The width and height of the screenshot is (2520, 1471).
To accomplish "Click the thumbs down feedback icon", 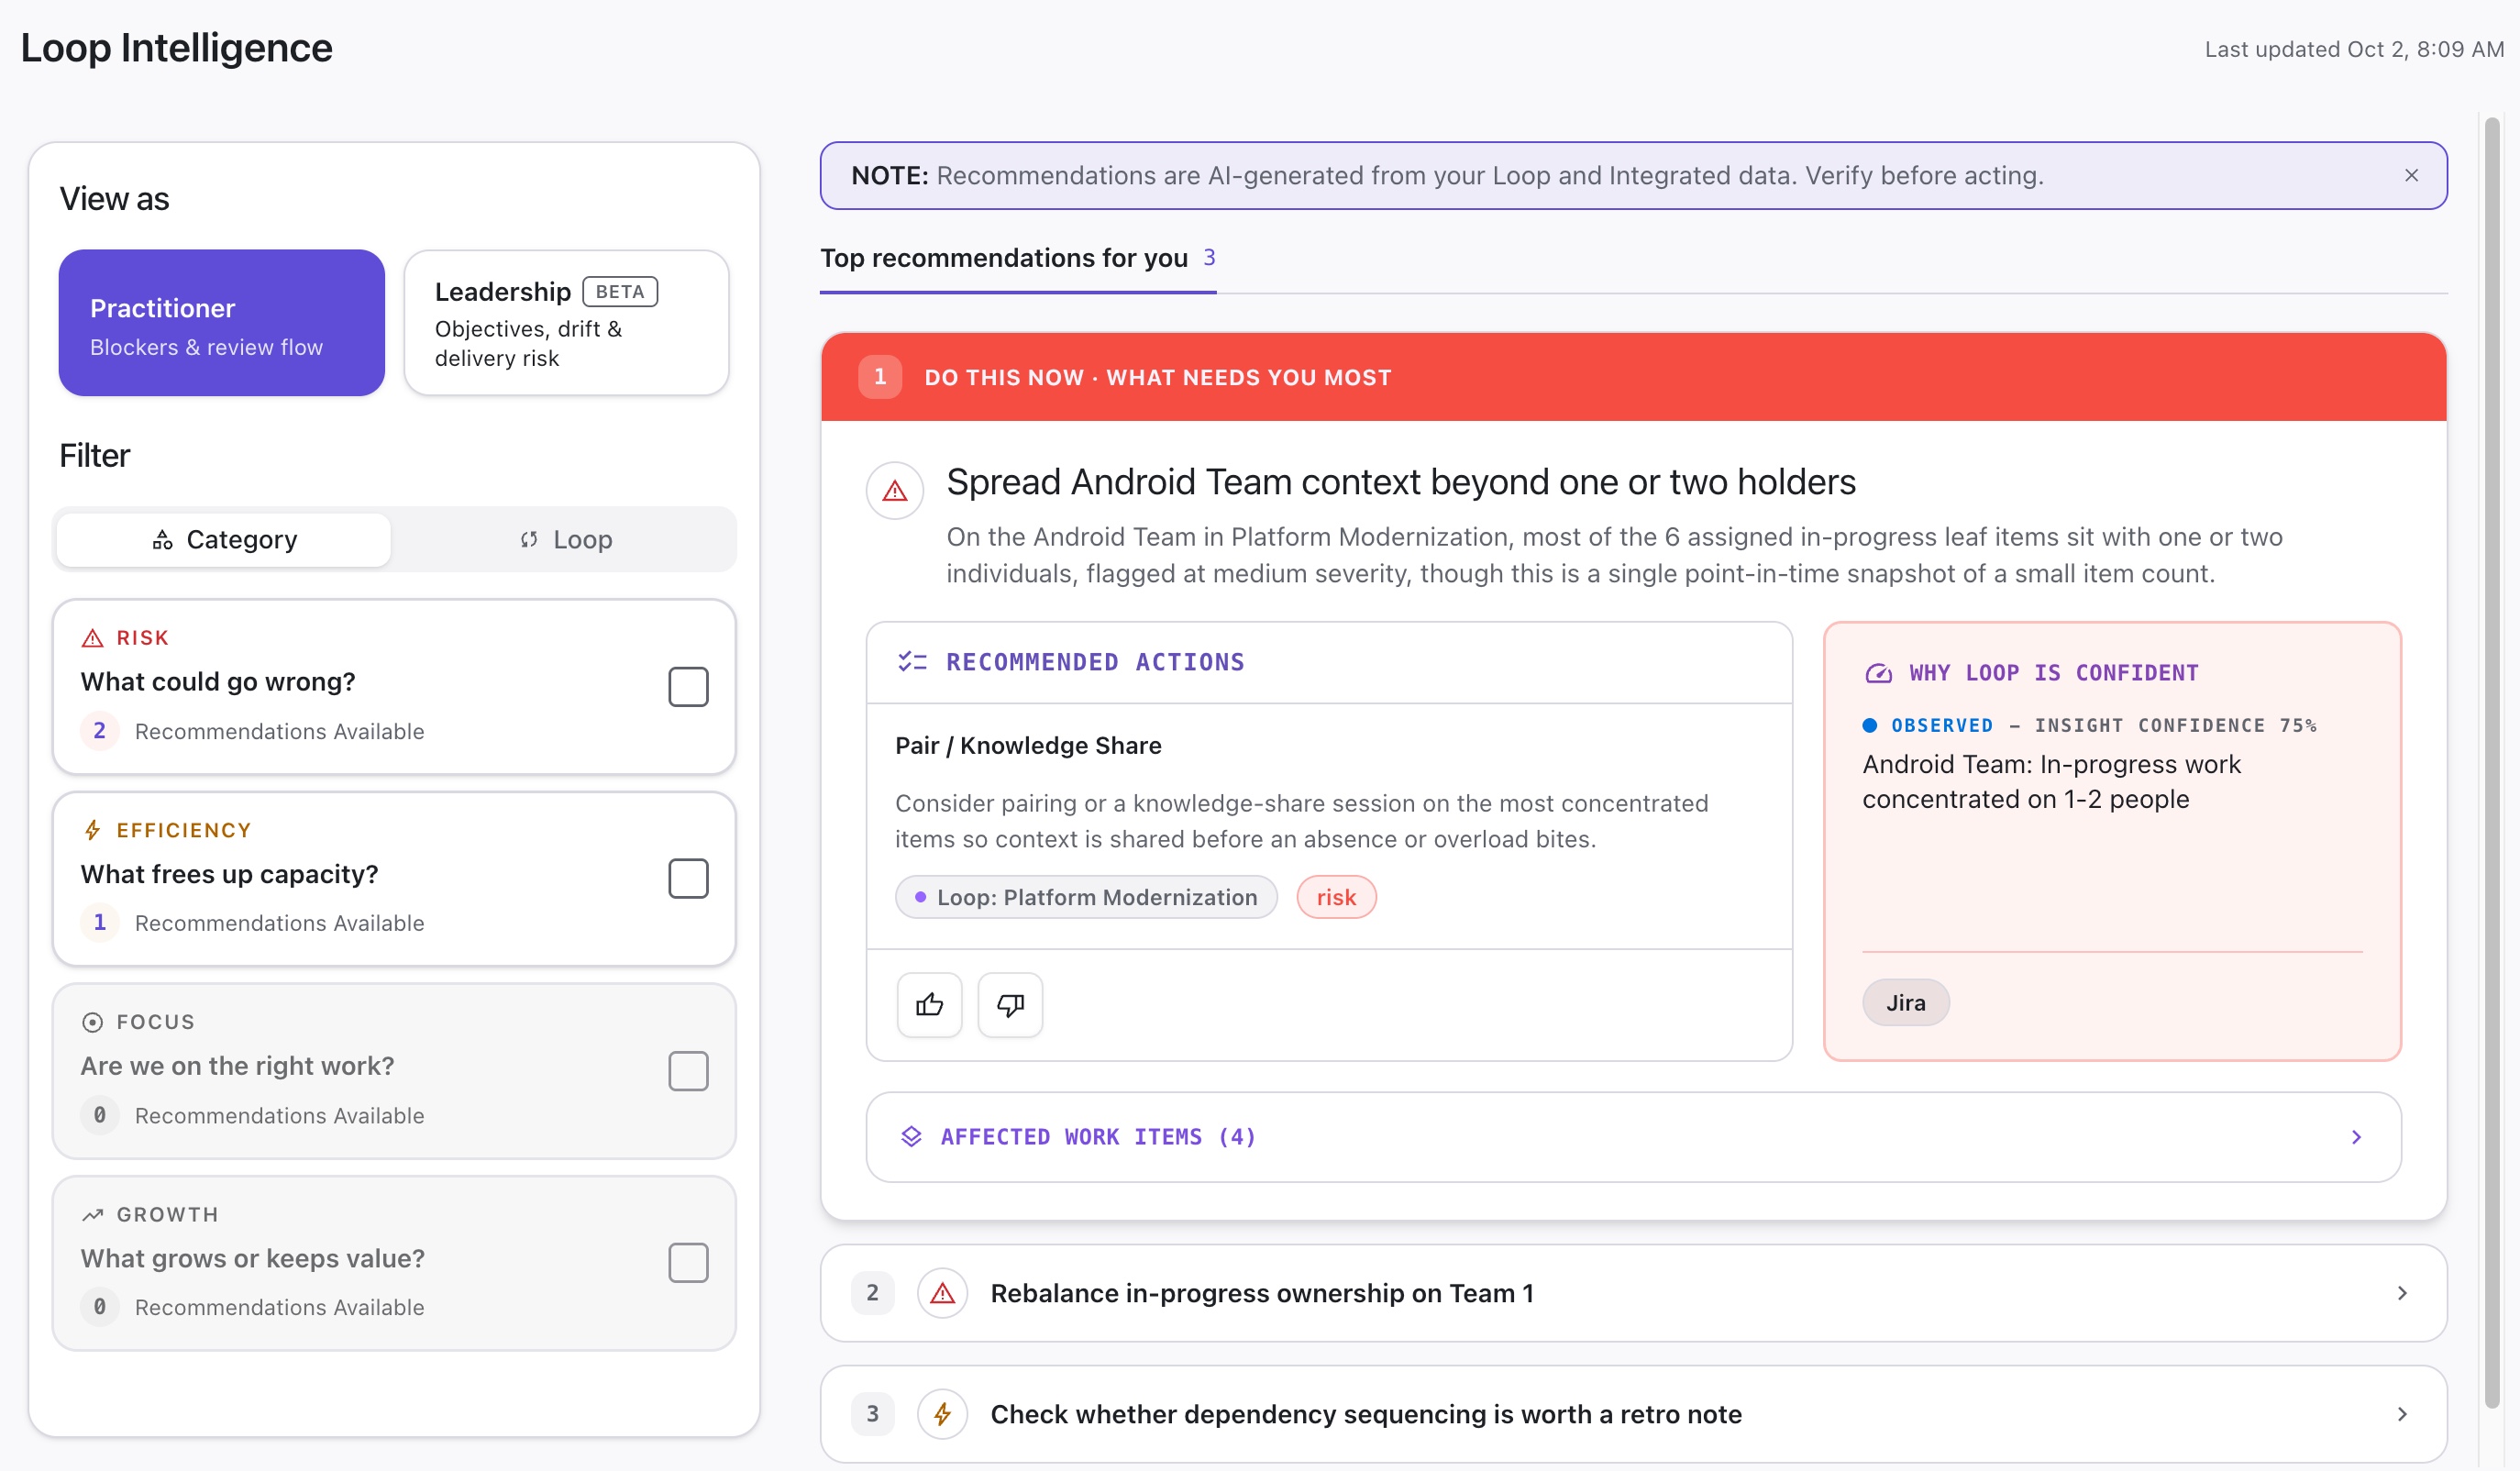I will tap(1010, 1004).
